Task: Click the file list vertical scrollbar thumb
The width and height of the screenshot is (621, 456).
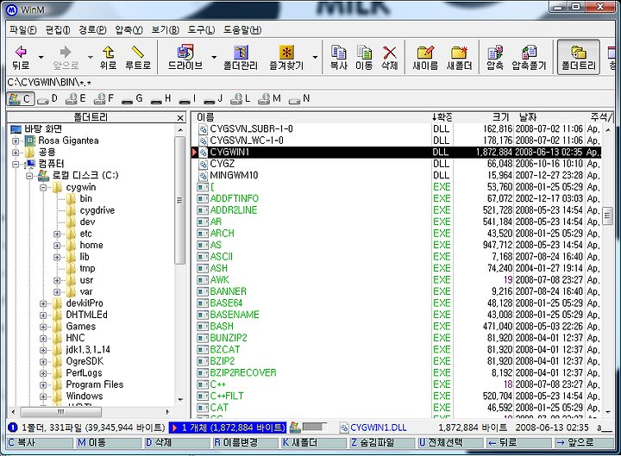Action: pos(607,216)
